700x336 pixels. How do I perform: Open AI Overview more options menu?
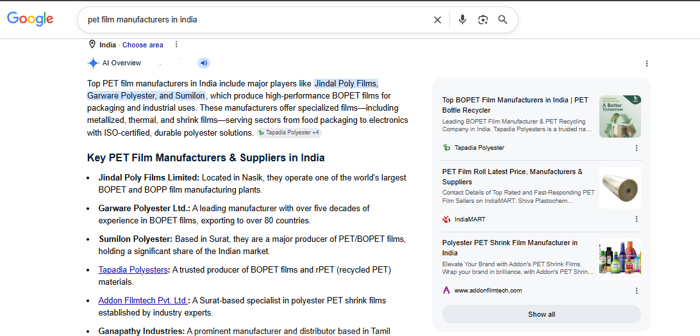coord(646,64)
